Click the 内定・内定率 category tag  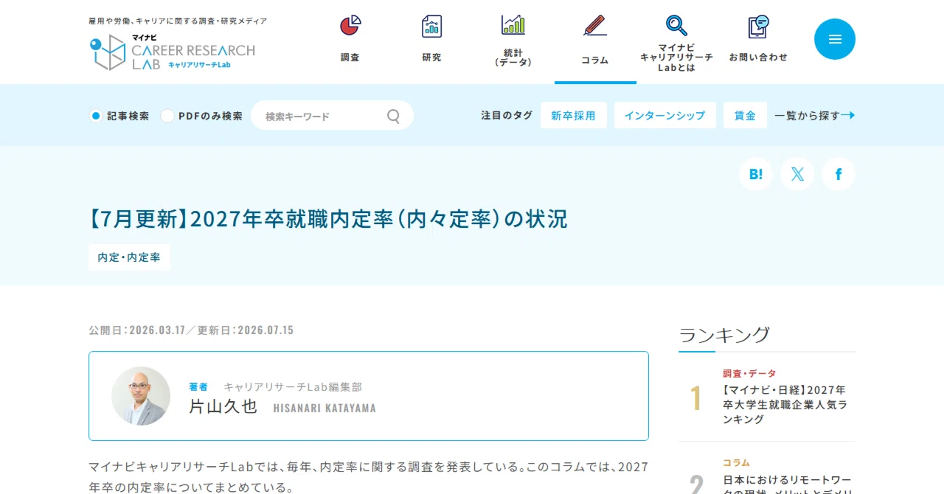click(x=129, y=257)
